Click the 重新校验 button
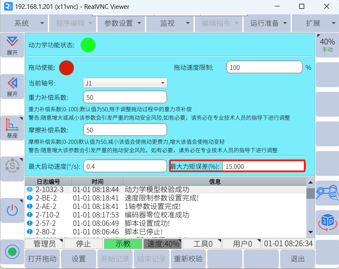339x269 pixels. [188, 258]
